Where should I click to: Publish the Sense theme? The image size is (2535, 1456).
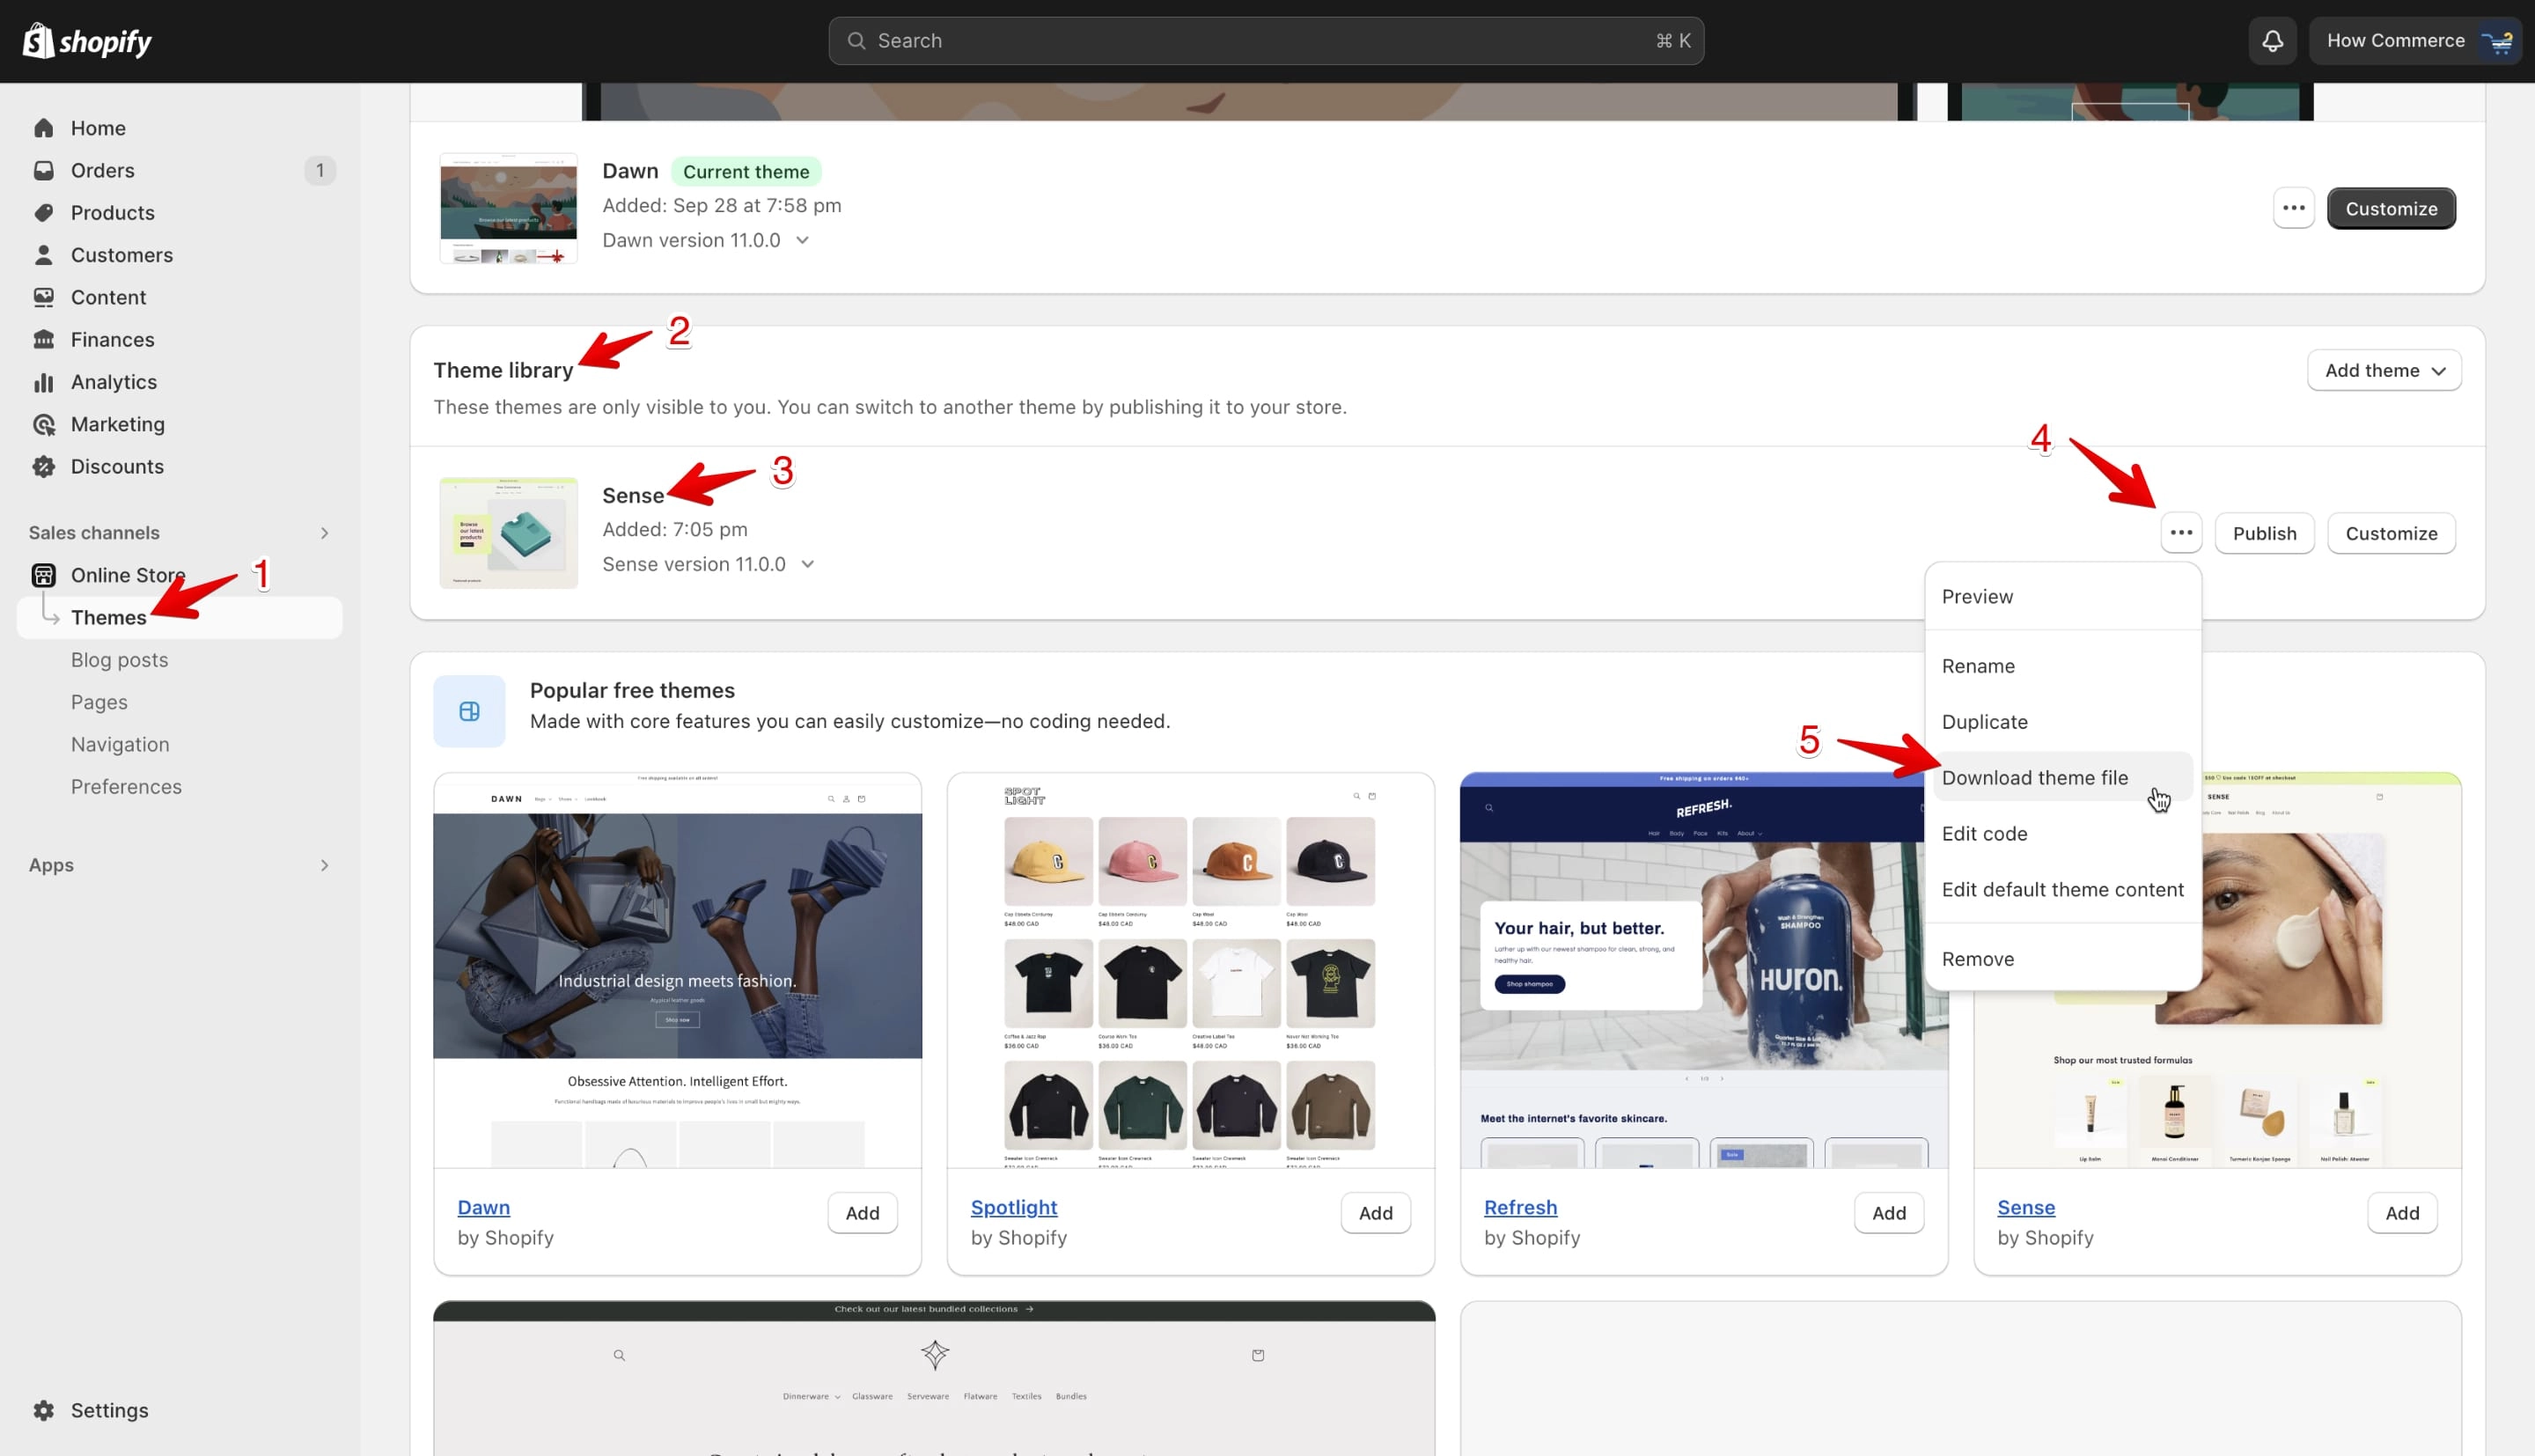[x=2264, y=533]
